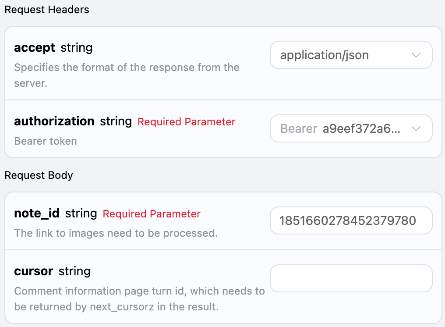This screenshot has width=445, height=327.
Task: Select the note_id parameter name
Action: pyautogui.click(x=37, y=213)
